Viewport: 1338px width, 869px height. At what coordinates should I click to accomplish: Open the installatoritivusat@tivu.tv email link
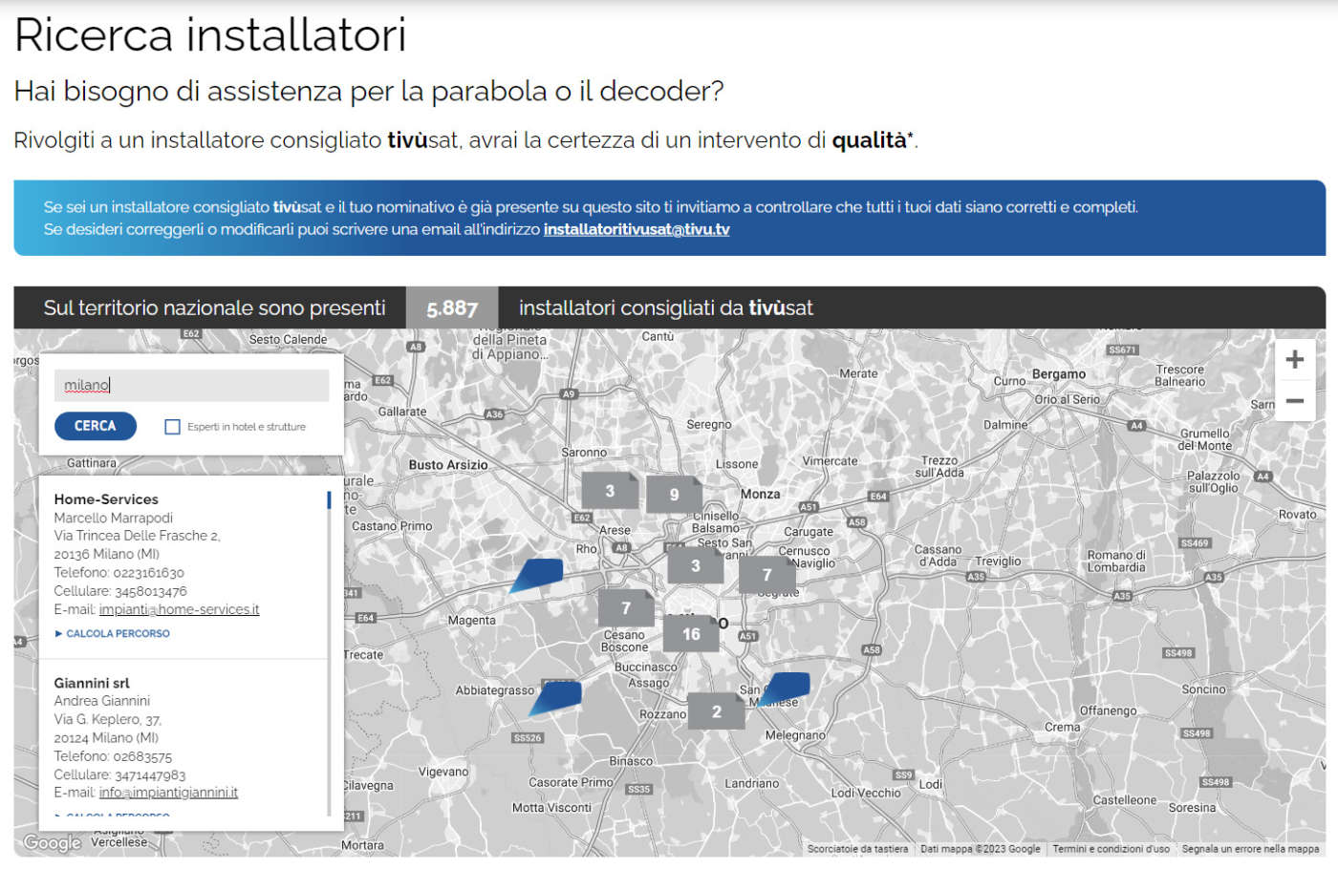(x=636, y=230)
